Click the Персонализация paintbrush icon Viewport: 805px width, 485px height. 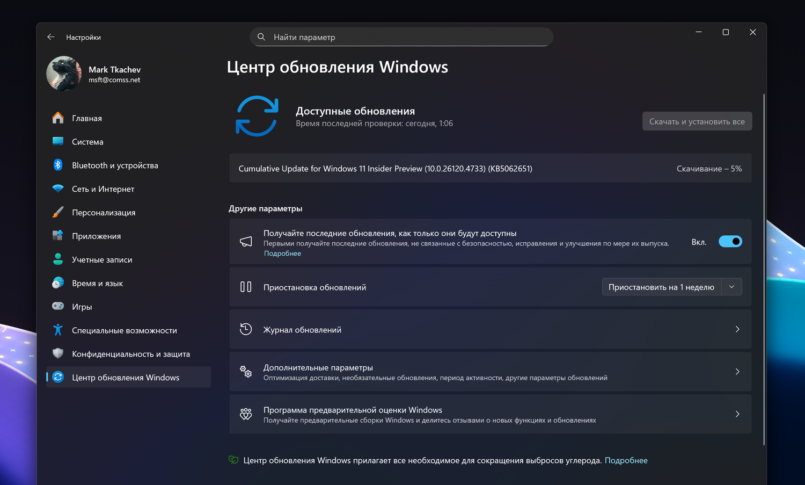(x=58, y=212)
